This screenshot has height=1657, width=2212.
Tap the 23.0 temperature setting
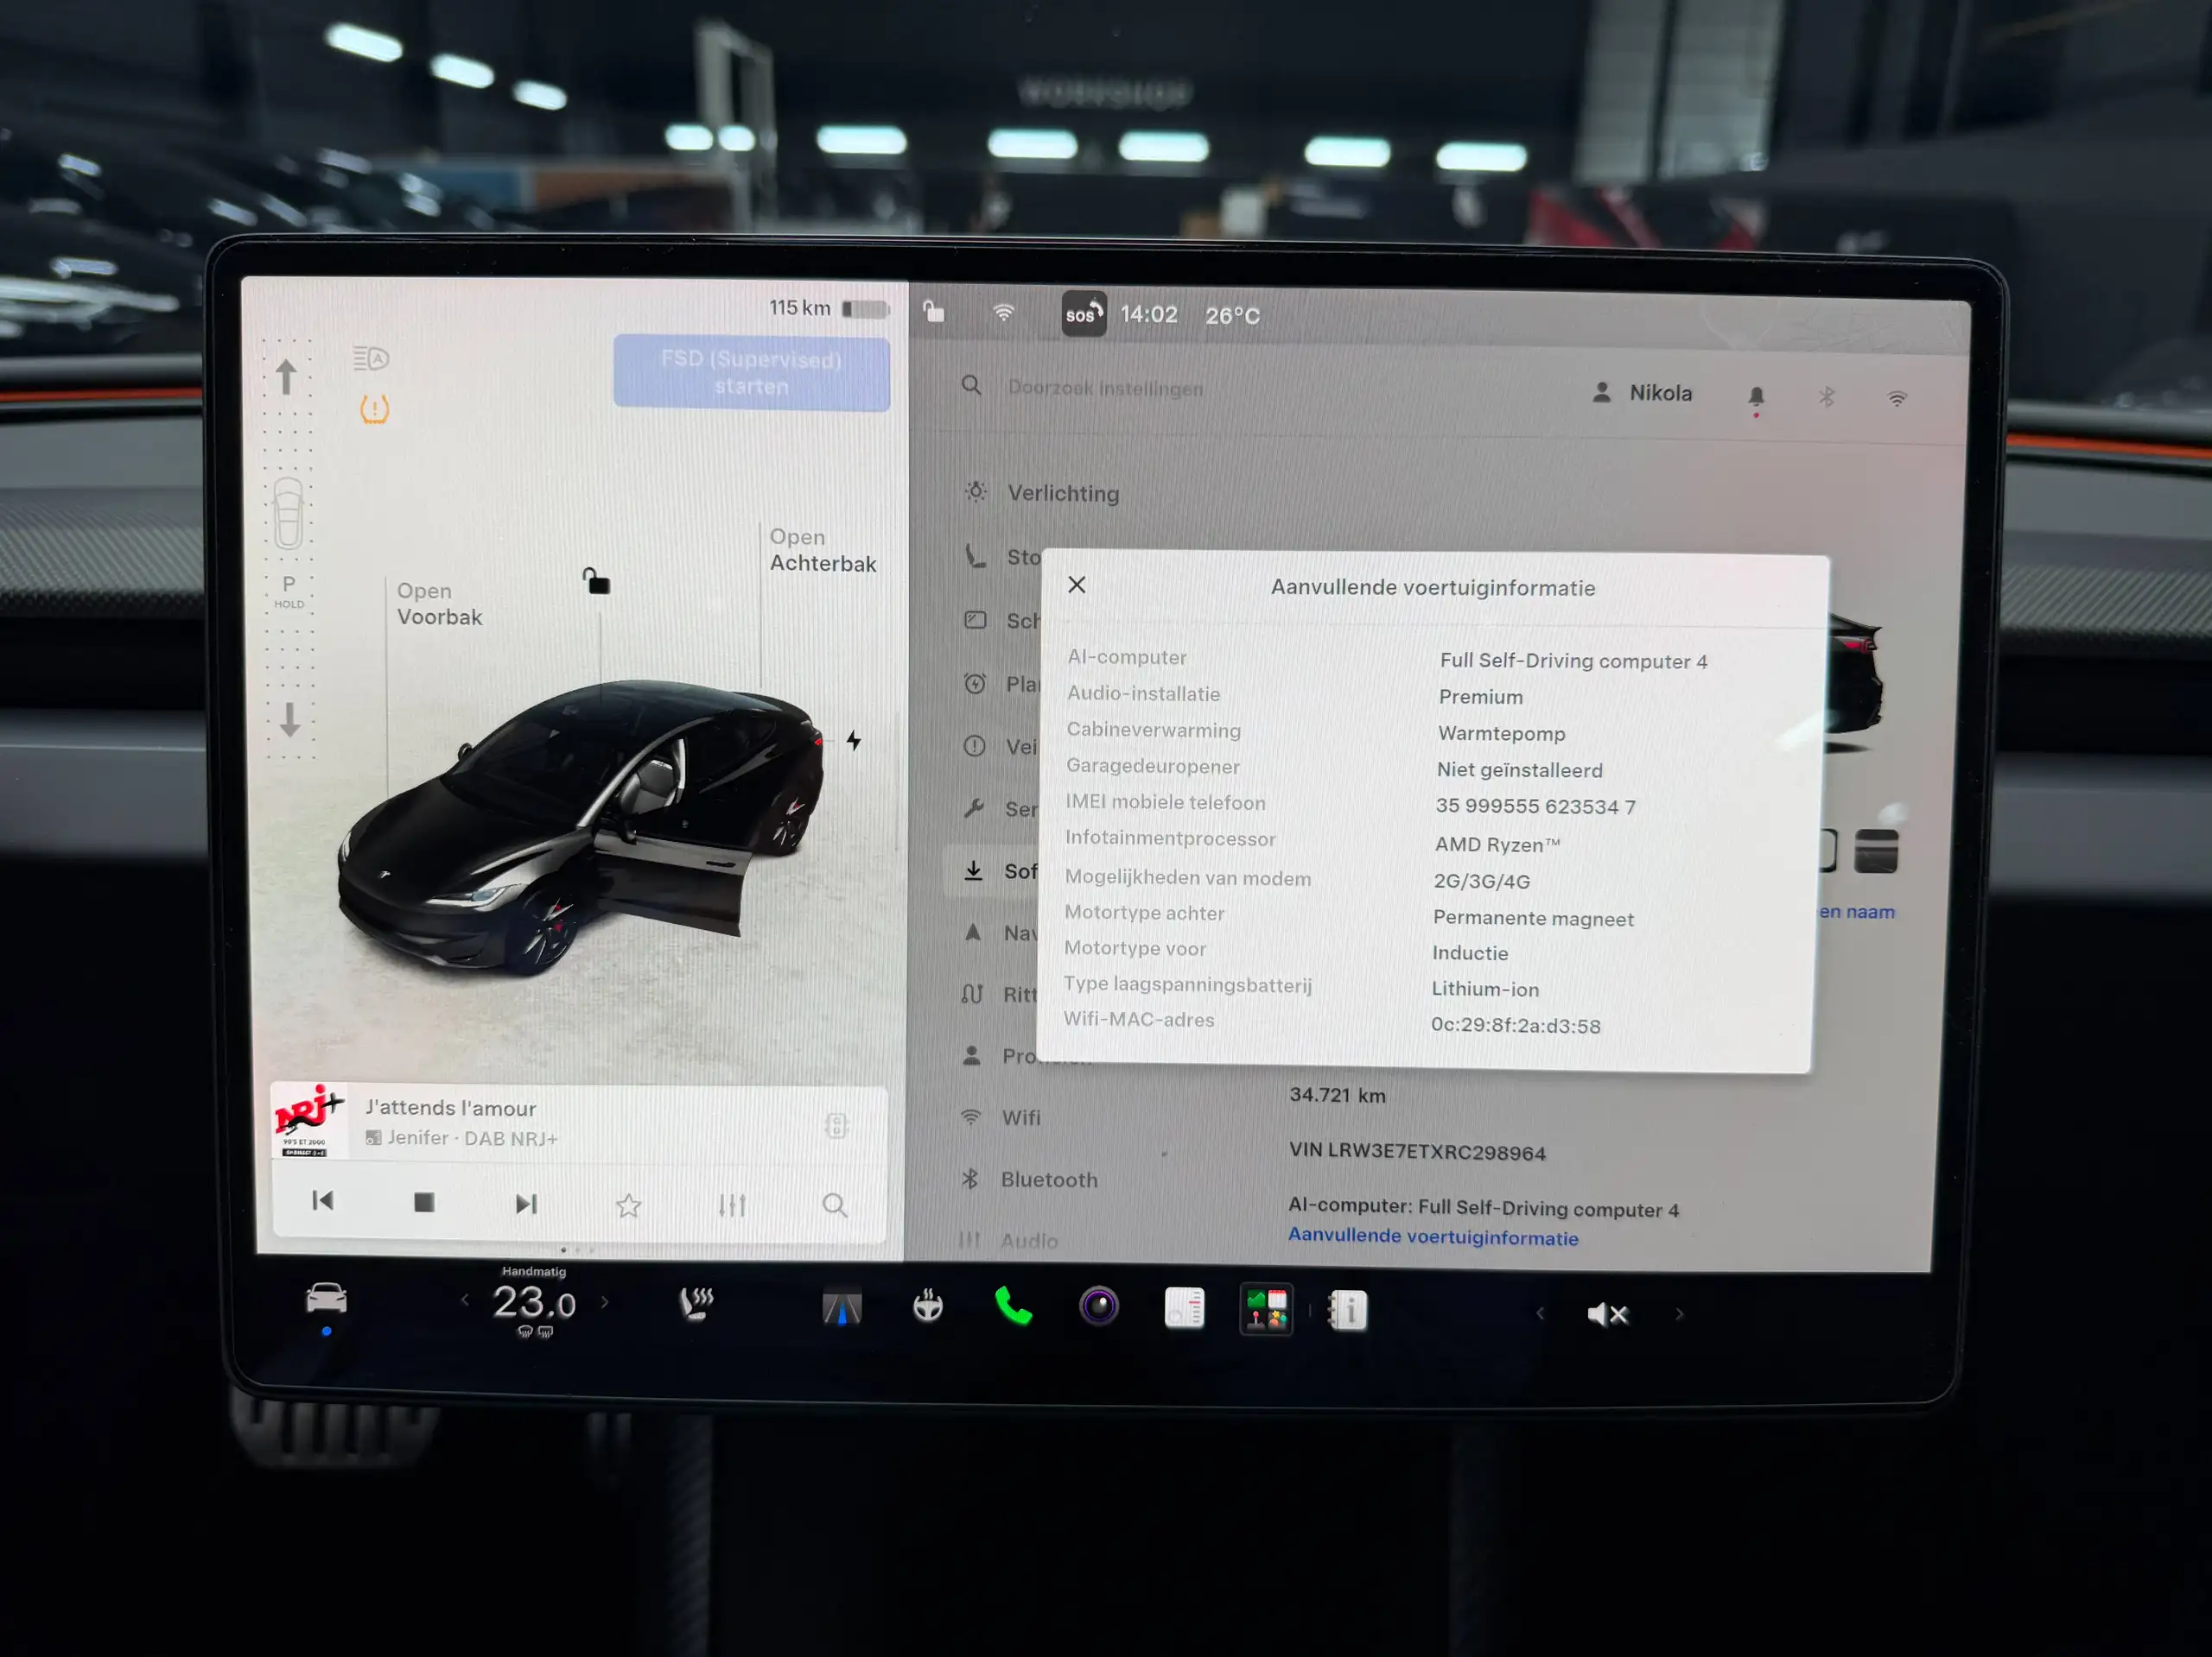click(x=534, y=1302)
